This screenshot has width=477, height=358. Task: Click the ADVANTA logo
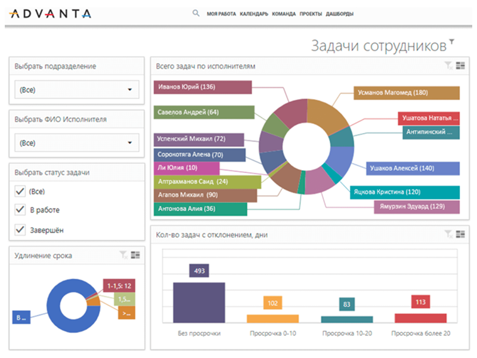(51, 13)
